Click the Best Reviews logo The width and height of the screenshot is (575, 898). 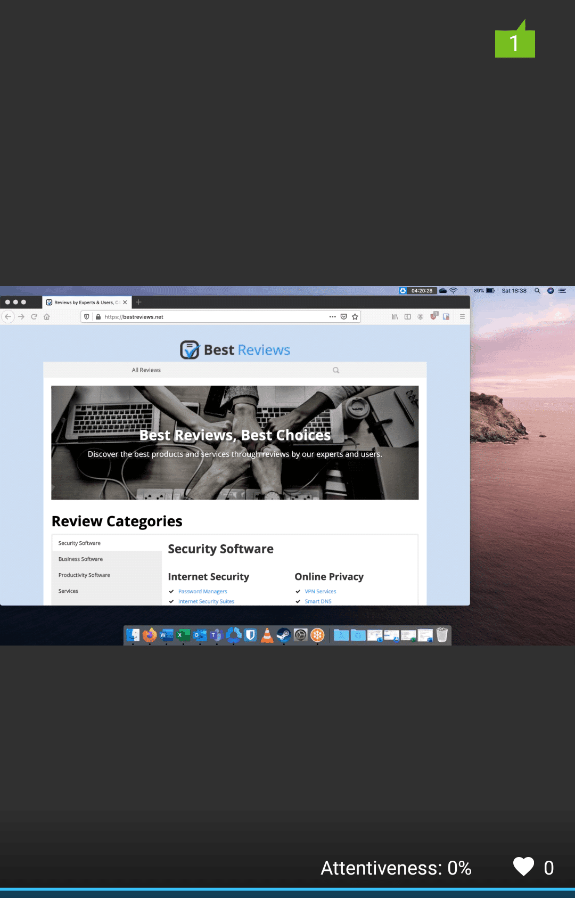click(x=235, y=349)
